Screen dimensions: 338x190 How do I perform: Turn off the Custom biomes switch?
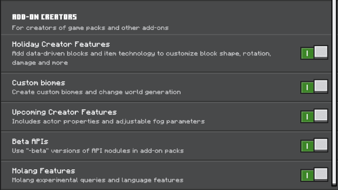tap(314, 87)
